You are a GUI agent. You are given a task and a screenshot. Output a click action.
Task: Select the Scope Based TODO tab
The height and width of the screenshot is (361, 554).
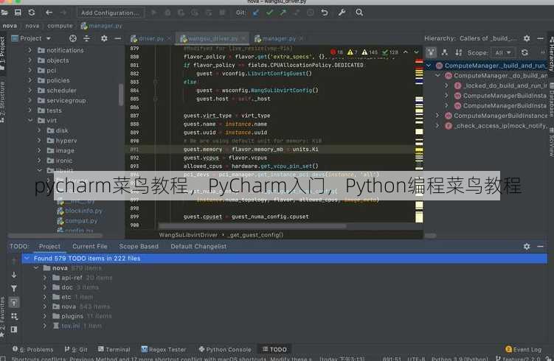(x=139, y=246)
